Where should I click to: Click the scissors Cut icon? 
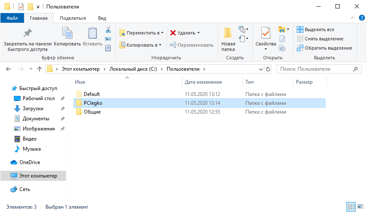click(108, 30)
